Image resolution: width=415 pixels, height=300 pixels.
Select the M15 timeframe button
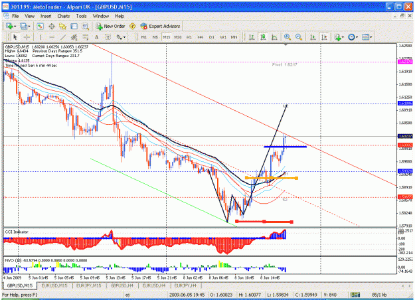tap(167, 37)
